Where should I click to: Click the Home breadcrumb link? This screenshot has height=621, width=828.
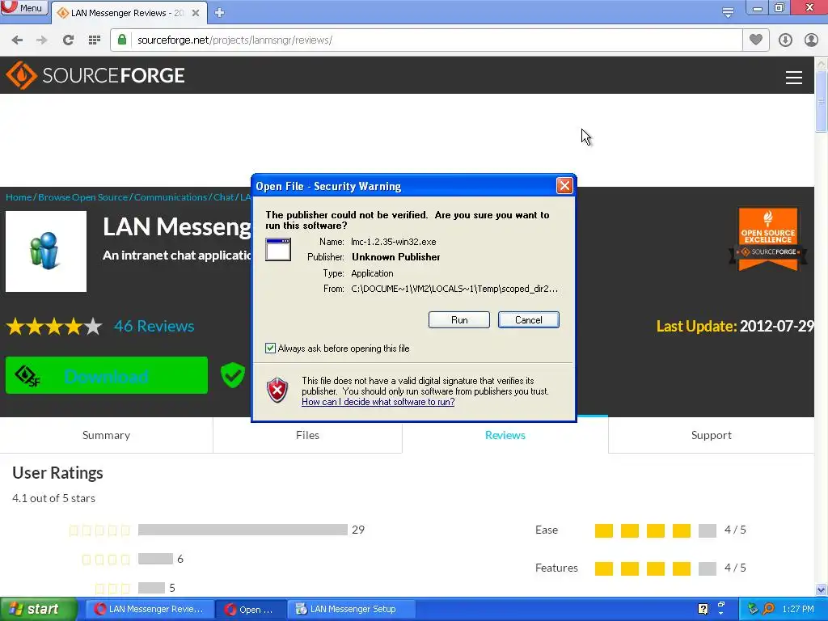[x=19, y=197]
